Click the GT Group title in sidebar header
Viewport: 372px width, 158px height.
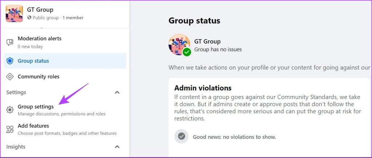tap(40, 10)
